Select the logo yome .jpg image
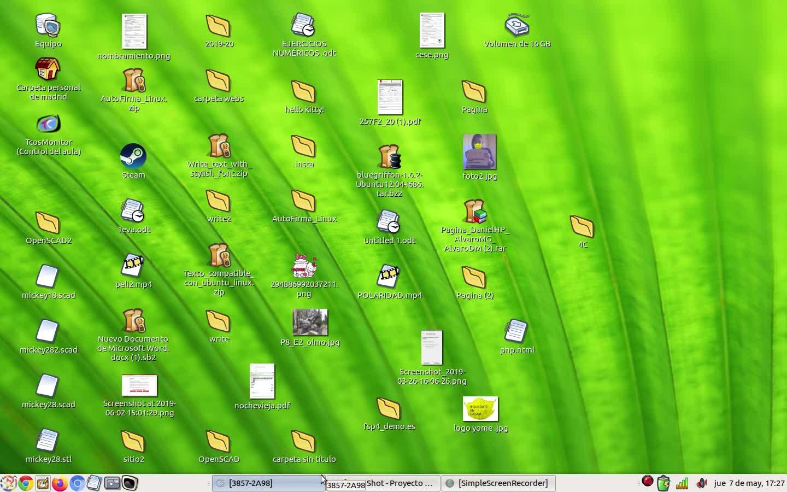This screenshot has height=492, width=787. coord(480,409)
